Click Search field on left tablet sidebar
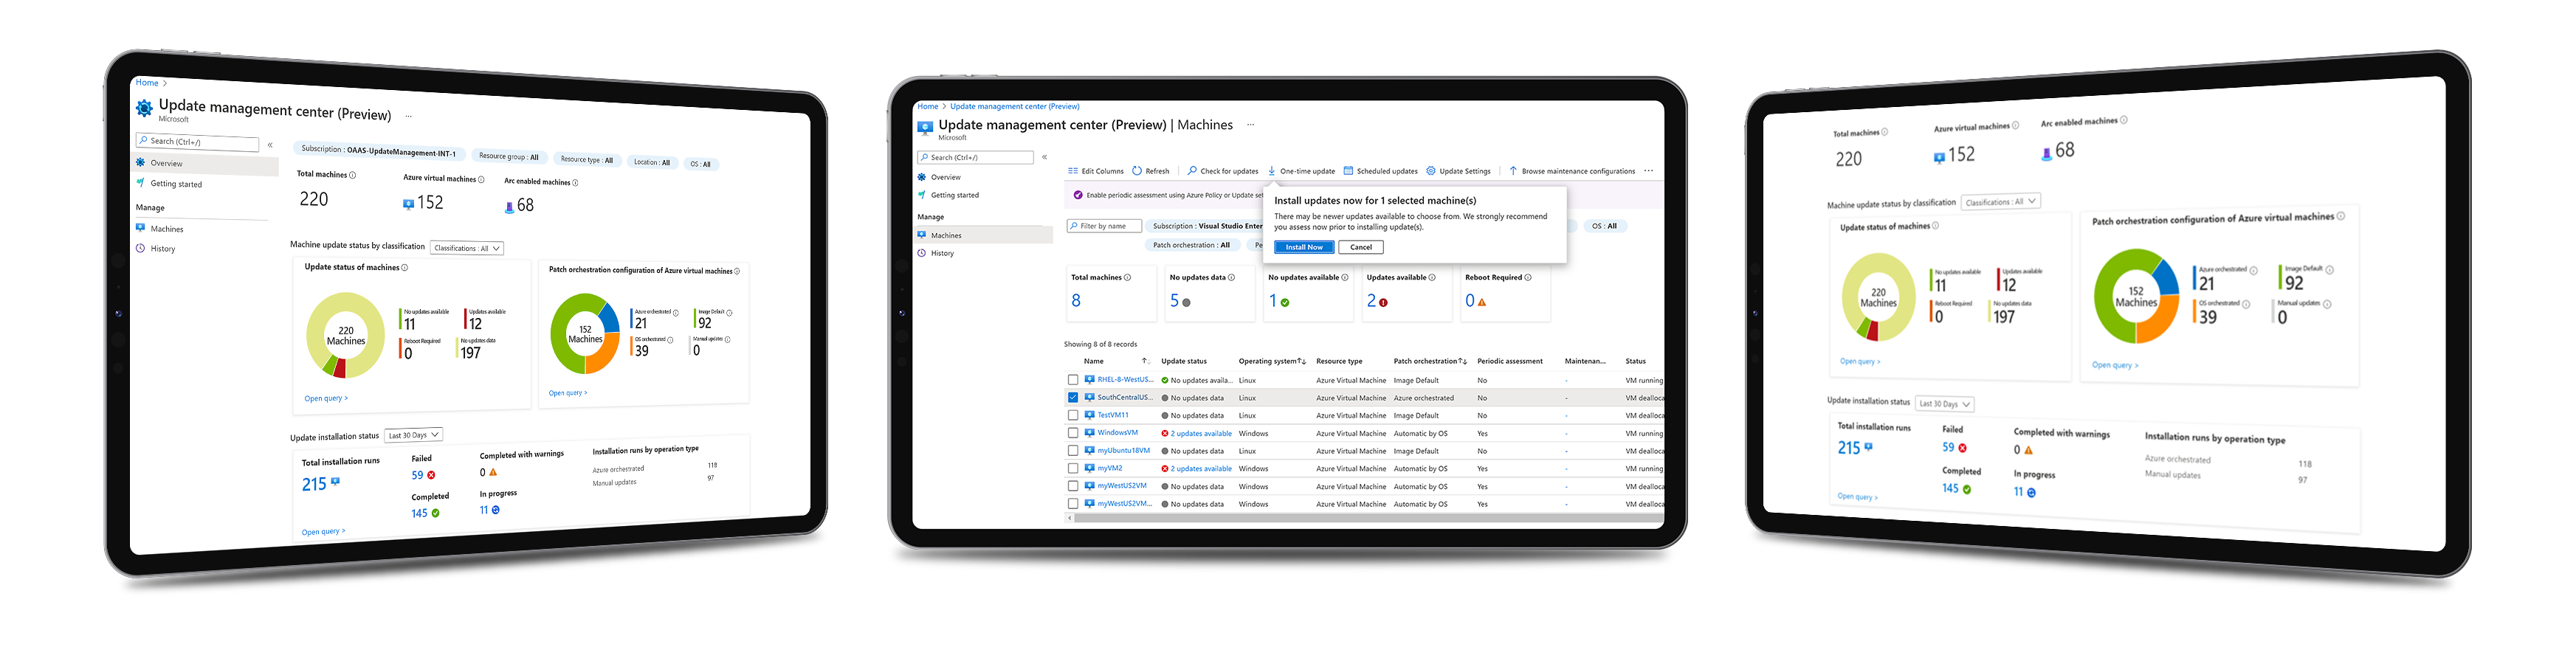 pyautogui.click(x=198, y=142)
